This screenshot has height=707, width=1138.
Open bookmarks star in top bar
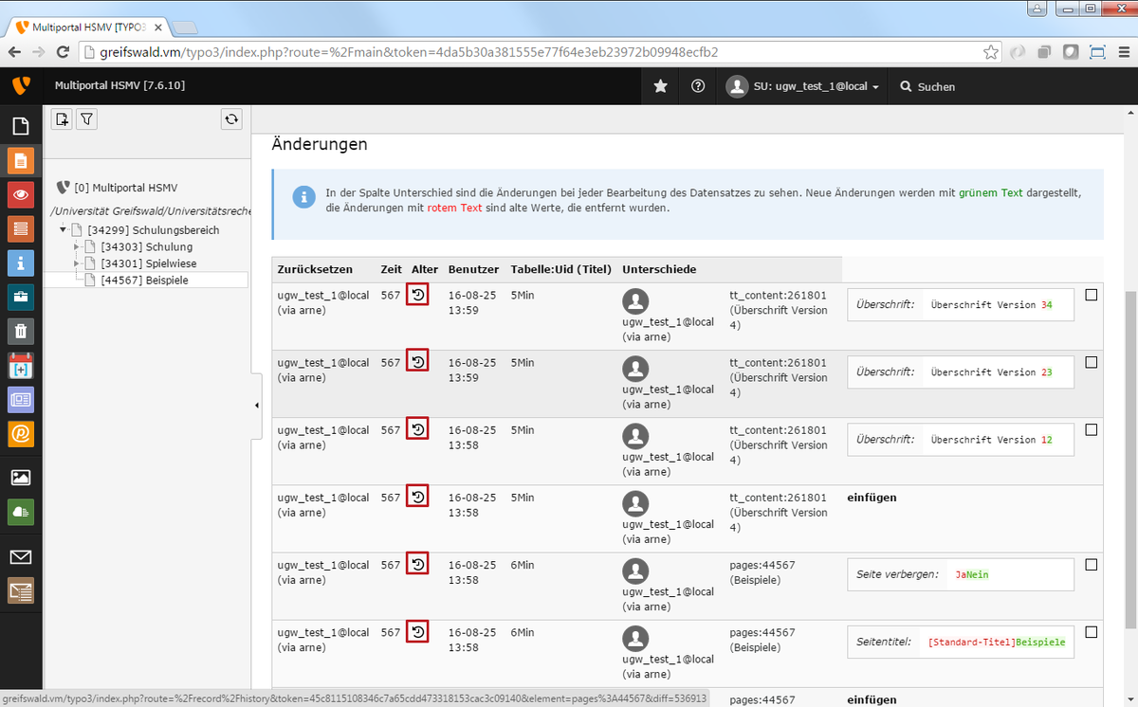(661, 86)
